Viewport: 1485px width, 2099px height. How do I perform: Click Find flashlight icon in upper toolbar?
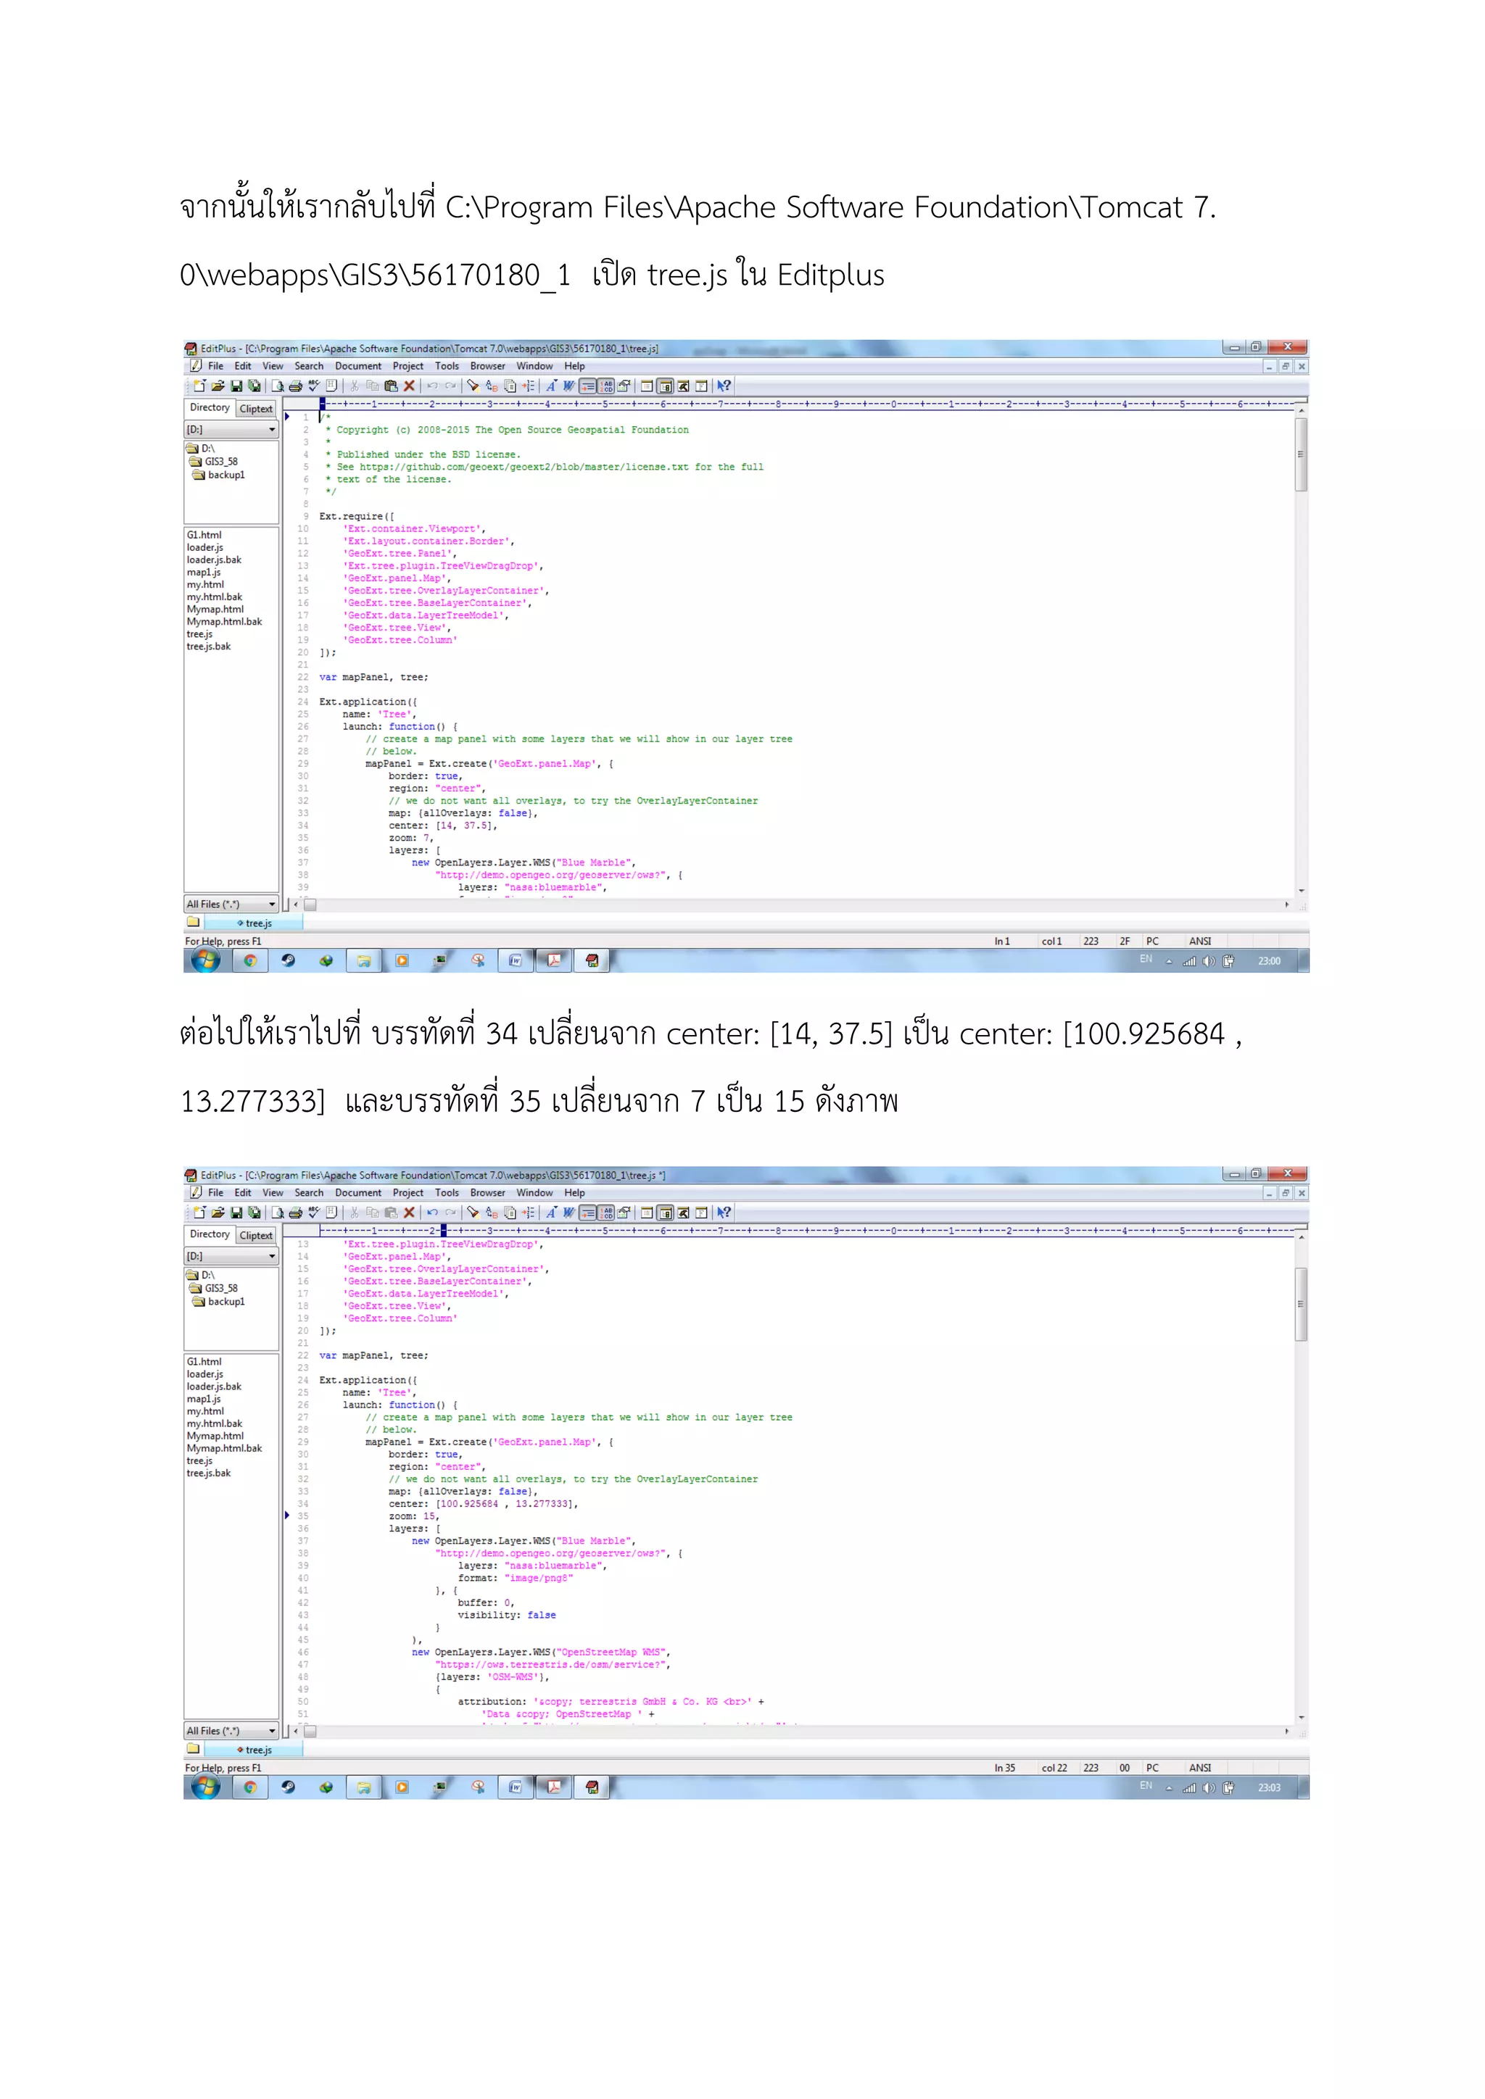(473, 386)
